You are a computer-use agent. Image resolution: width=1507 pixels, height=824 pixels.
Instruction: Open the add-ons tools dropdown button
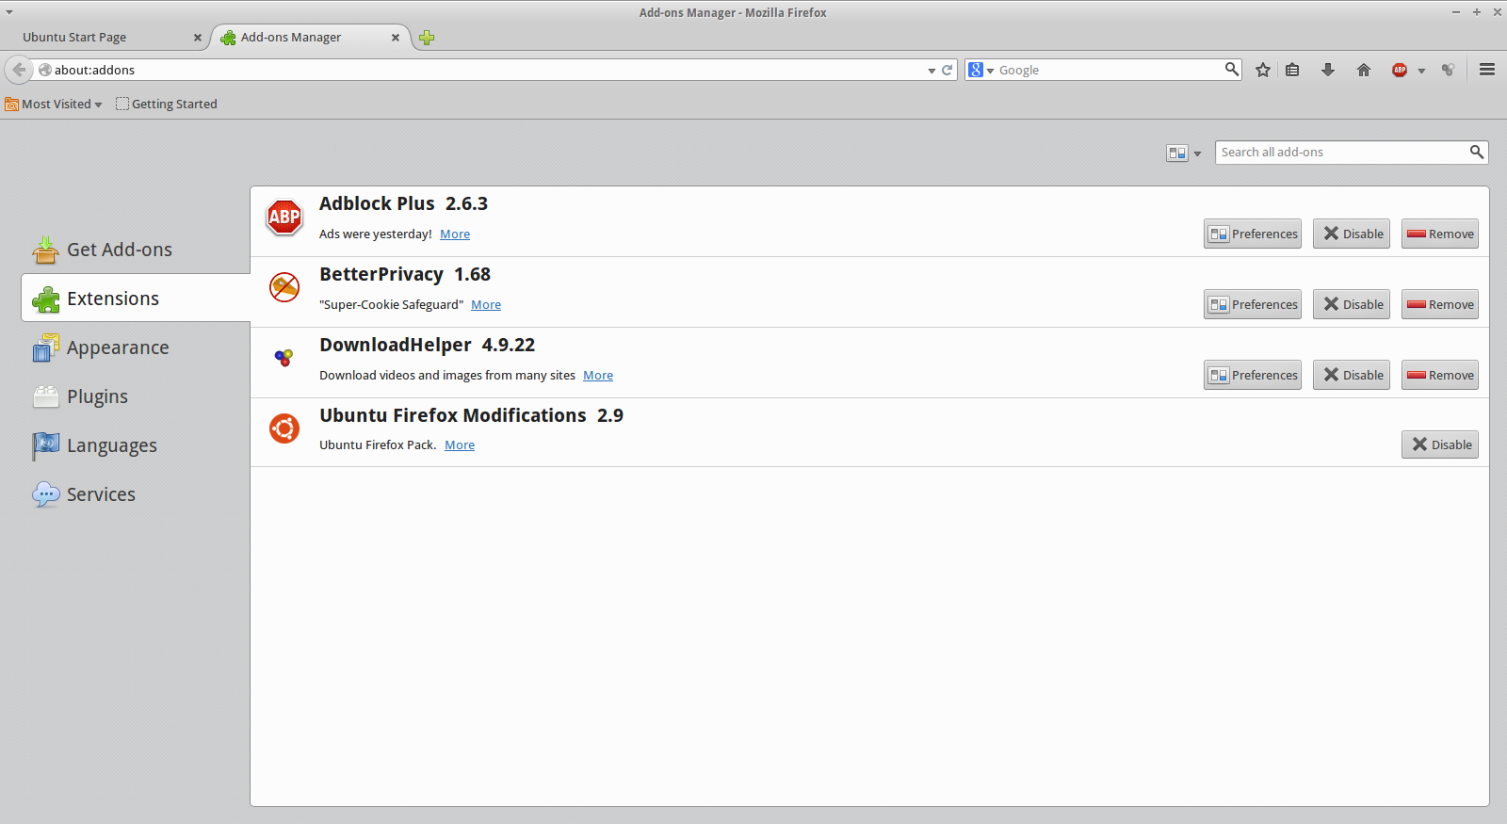coord(1184,153)
